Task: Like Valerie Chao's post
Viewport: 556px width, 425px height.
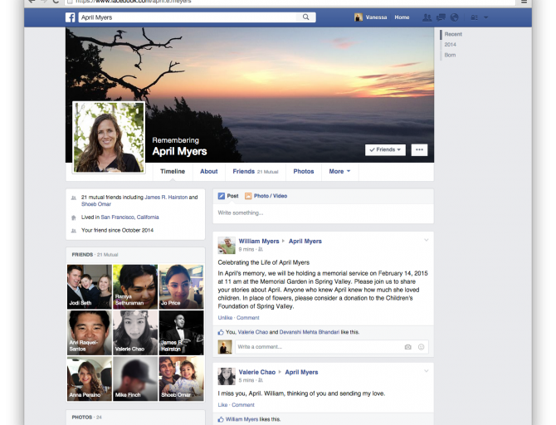Action: coord(222,405)
